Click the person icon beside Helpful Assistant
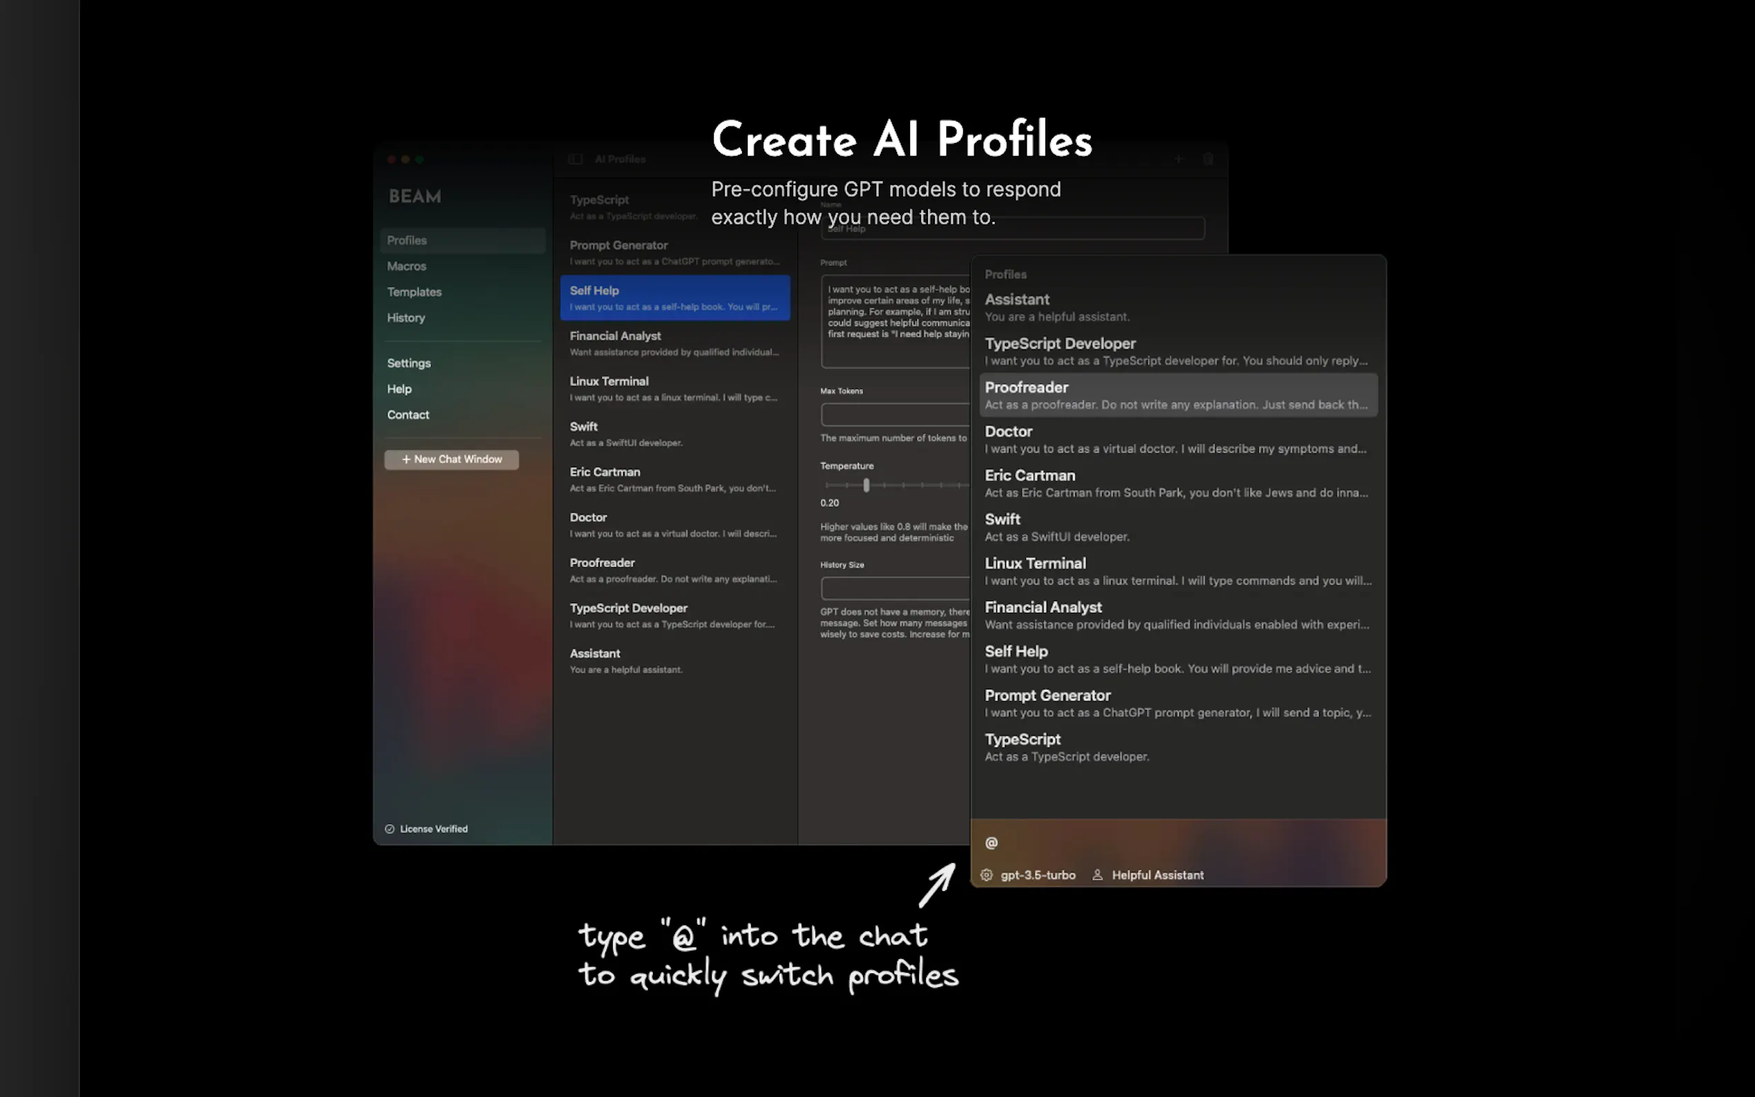 point(1098,875)
